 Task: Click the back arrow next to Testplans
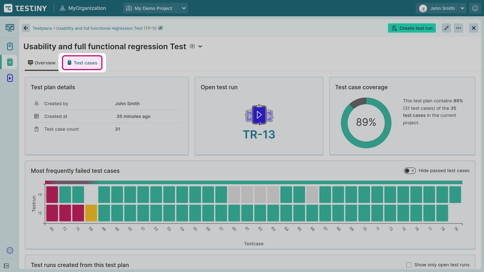(26, 28)
